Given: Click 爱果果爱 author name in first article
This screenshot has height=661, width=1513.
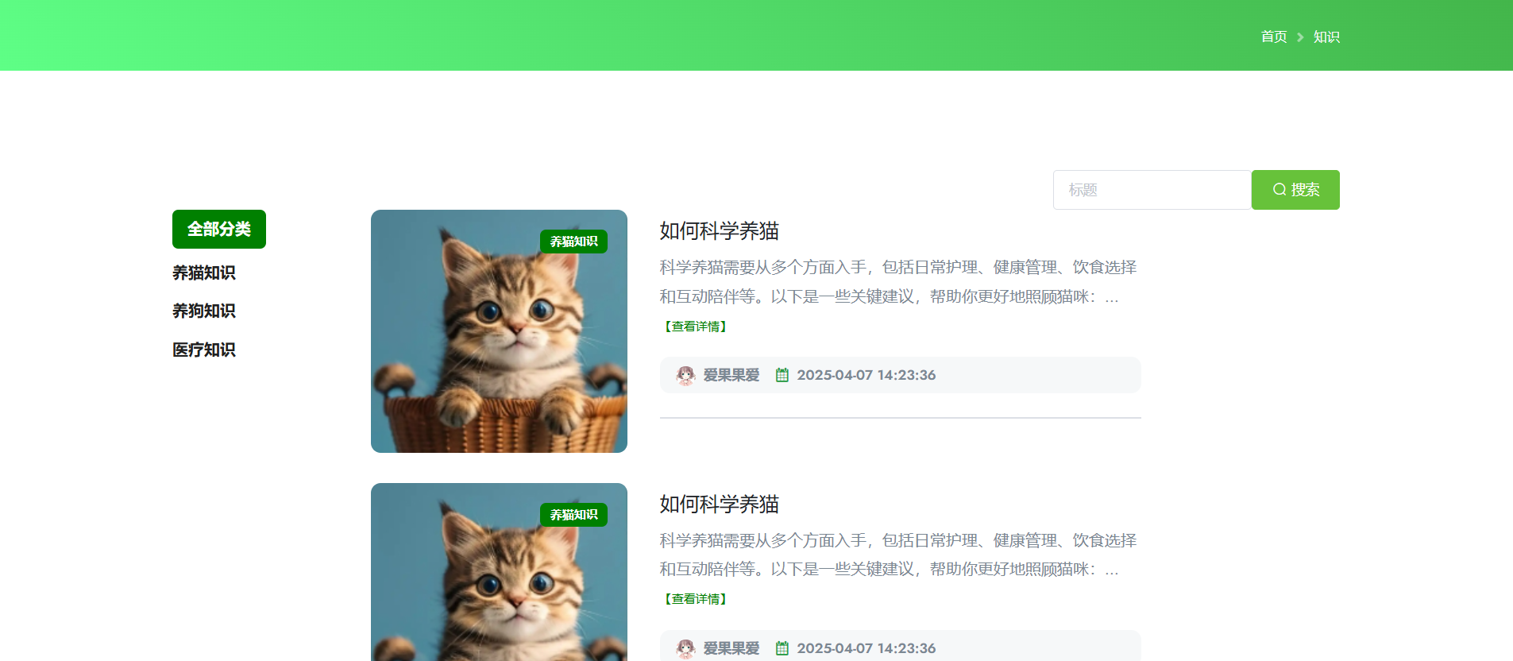Looking at the screenshot, I should (731, 375).
